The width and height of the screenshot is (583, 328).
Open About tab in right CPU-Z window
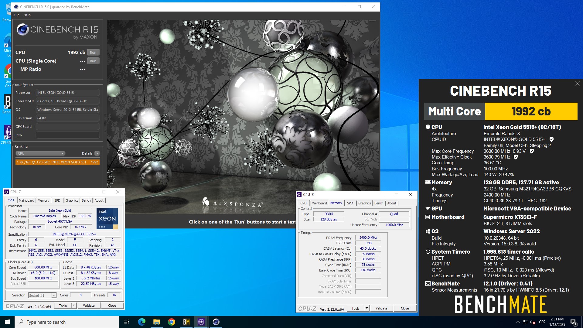392,203
